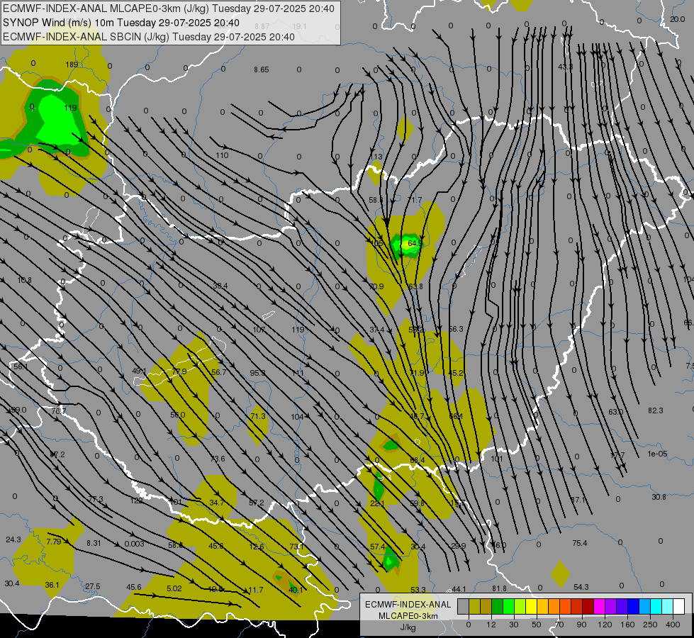Click the dark green legend swatch

pos(497,606)
